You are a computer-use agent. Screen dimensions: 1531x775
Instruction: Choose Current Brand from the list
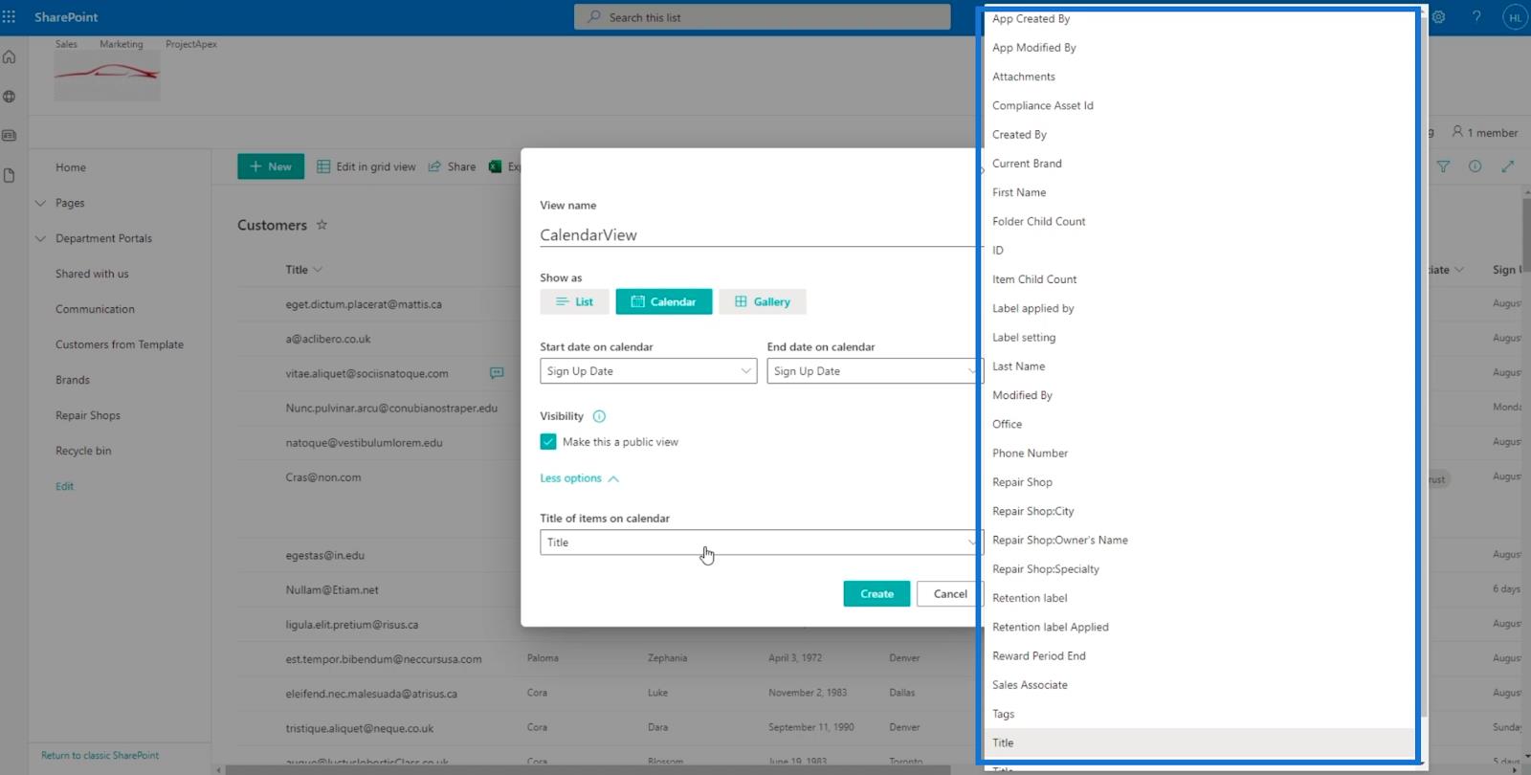[1201, 164]
